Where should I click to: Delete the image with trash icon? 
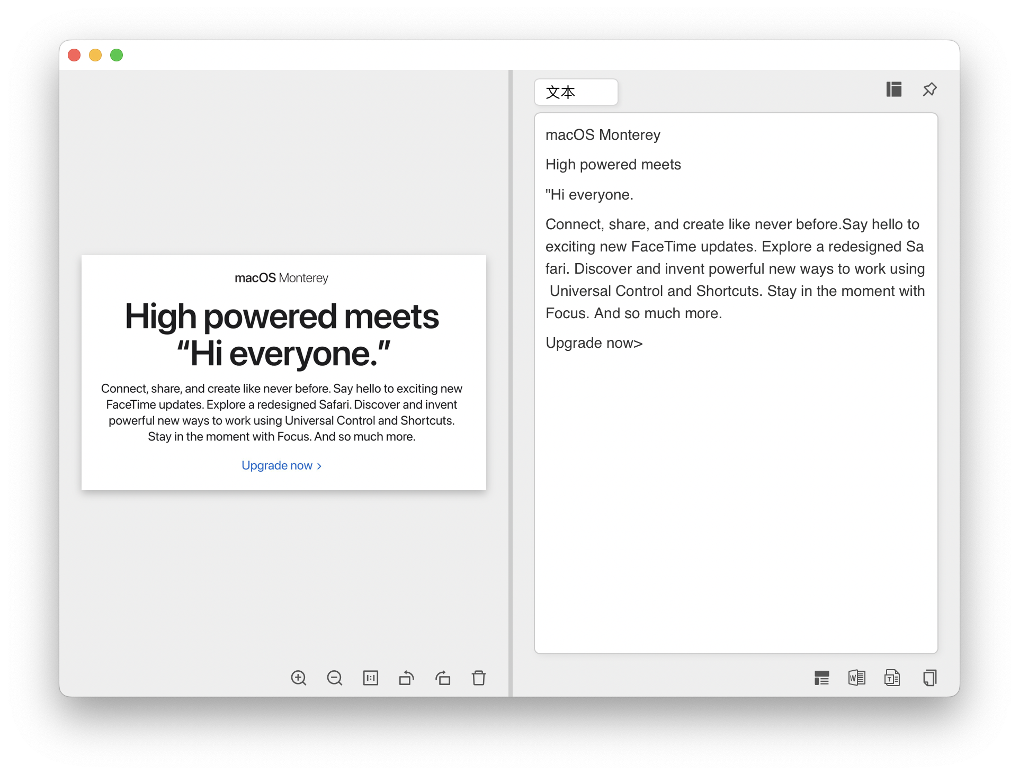[479, 678]
